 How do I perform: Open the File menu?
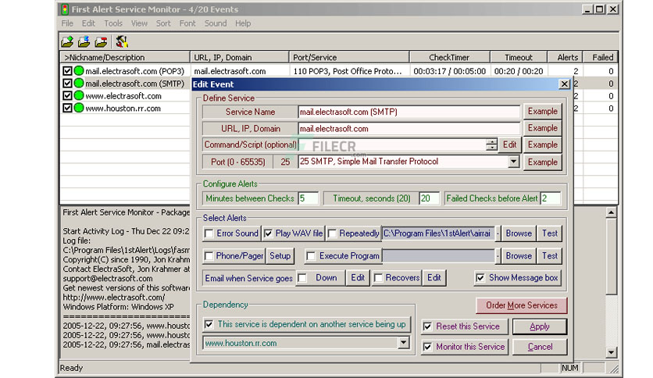[67, 23]
